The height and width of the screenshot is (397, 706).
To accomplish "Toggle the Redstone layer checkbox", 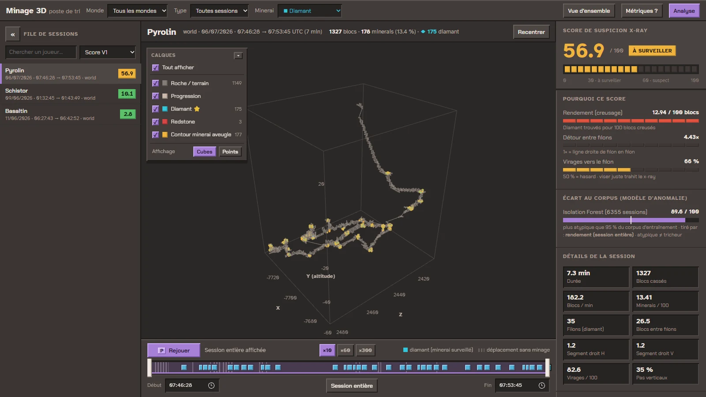I will pyautogui.click(x=155, y=122).
